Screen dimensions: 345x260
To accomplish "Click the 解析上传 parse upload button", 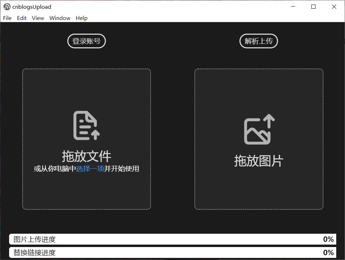I will [x=258, y=41].
